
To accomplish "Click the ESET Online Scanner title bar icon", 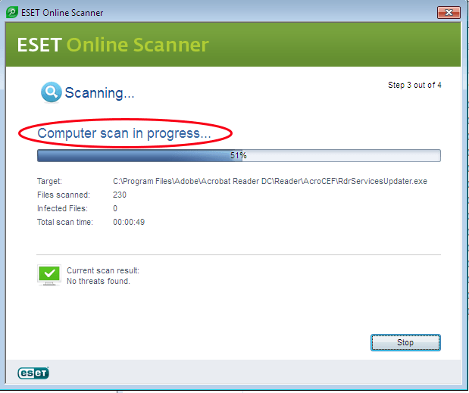I will [x=12, y=12].
